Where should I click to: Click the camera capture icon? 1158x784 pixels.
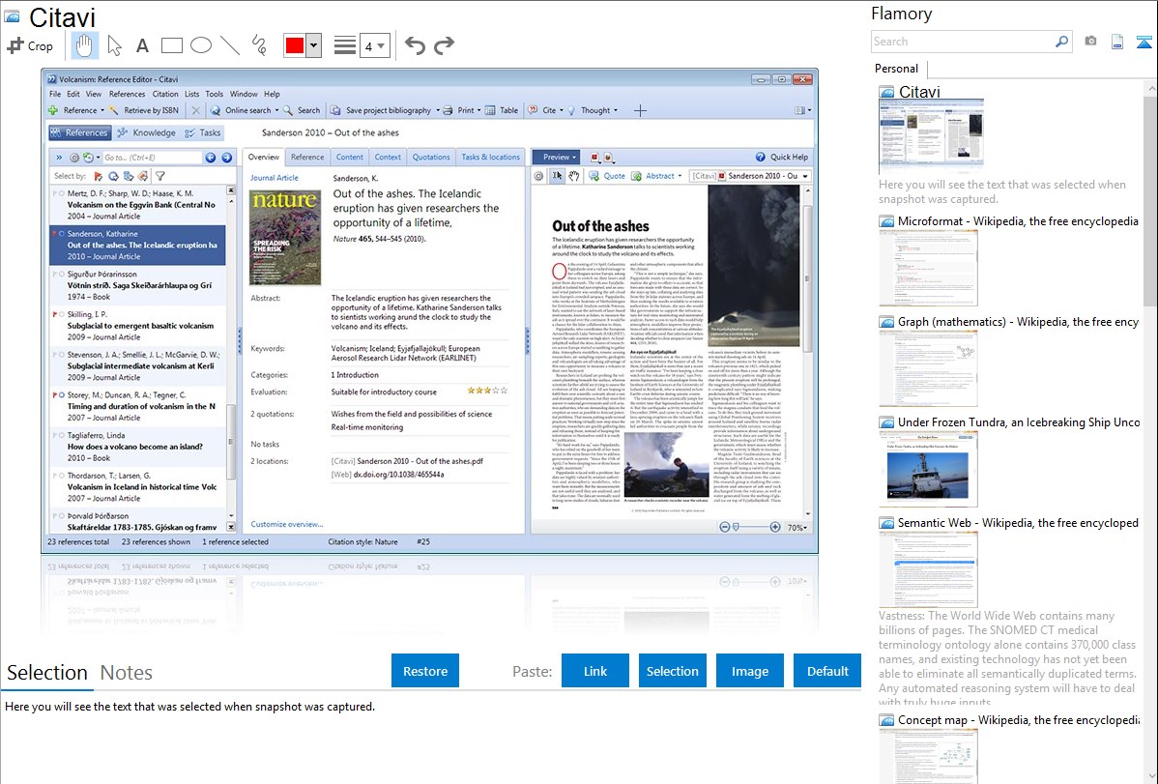pyautogui.click(x=1090, y=42)
